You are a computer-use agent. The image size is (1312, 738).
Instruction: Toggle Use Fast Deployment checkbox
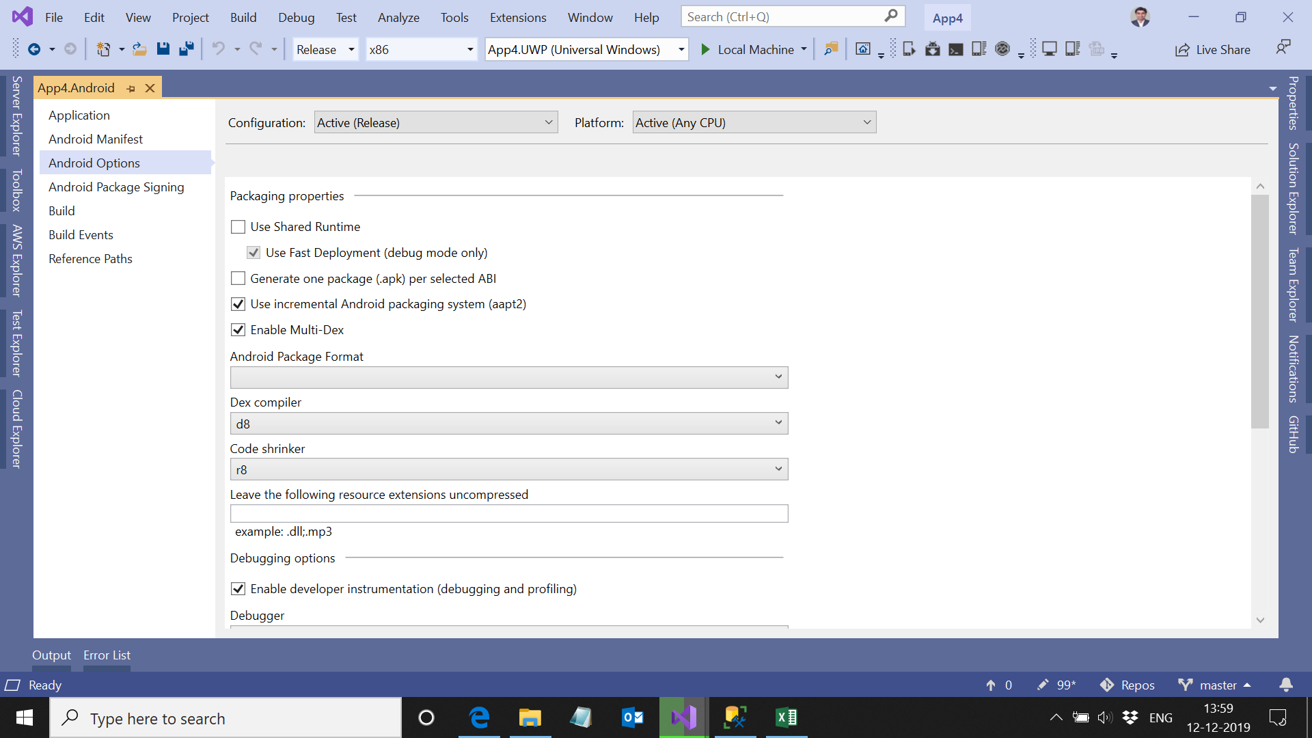tap(254, 253)
